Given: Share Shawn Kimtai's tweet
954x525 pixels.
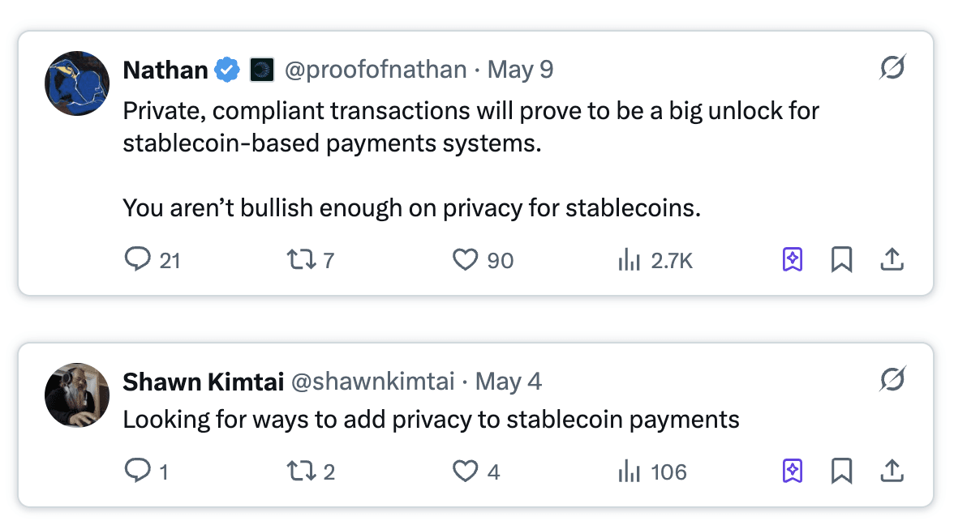Looking at the screenshot, I should pos(892,471).
